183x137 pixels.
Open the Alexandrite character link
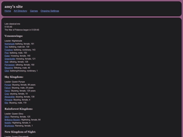coord(9,97)
